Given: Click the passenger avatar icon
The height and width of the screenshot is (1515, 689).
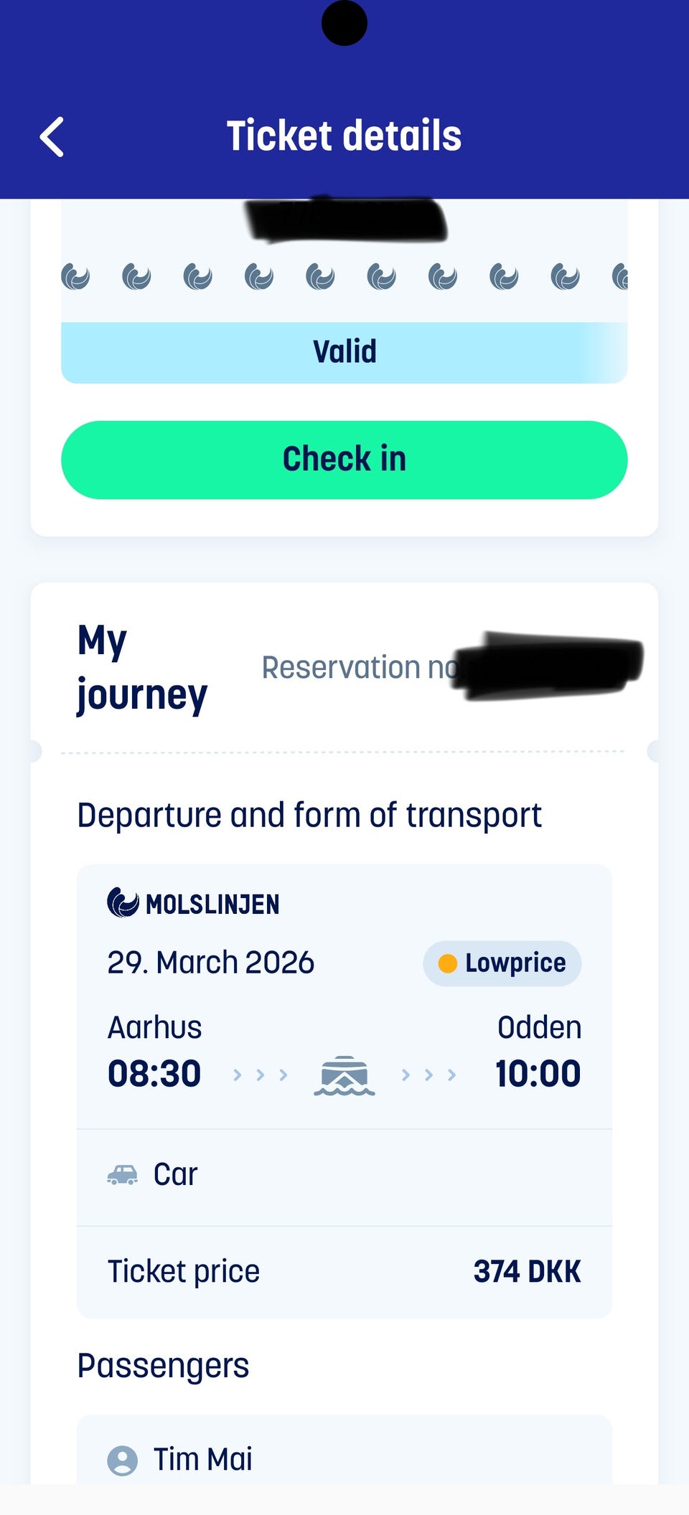Looking at the screenshot, I should (123, 1460).
